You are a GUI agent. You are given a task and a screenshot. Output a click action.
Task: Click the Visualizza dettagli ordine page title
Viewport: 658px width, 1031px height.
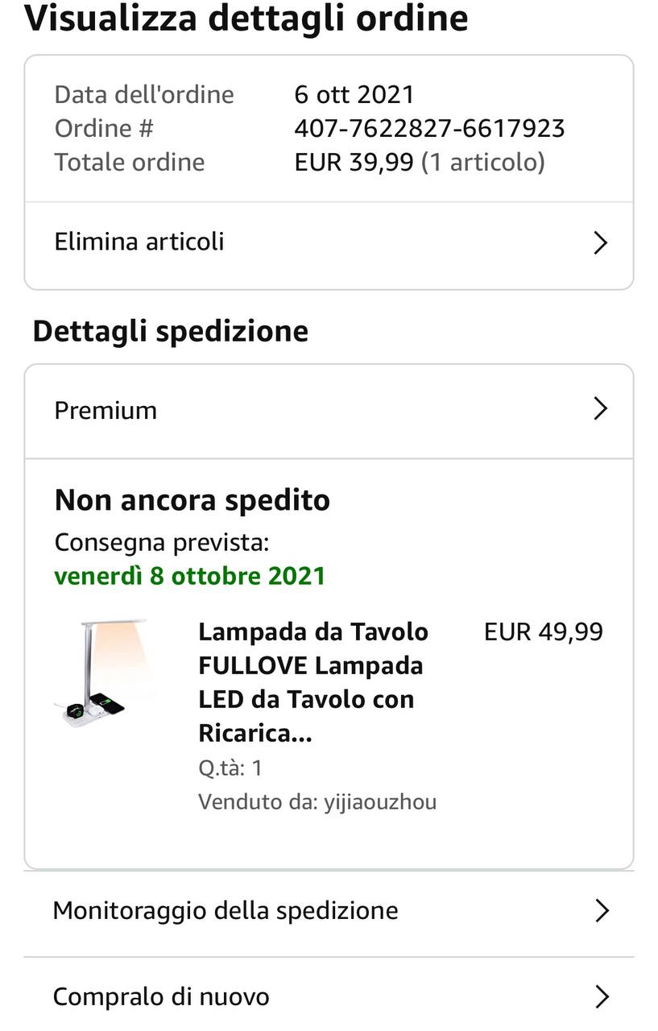(246, 18)
